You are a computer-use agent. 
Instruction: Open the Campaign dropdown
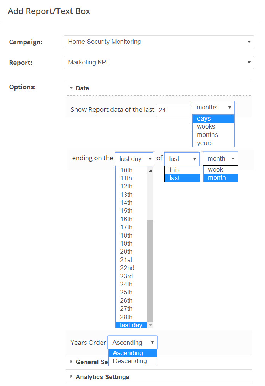tap(158, 42)
